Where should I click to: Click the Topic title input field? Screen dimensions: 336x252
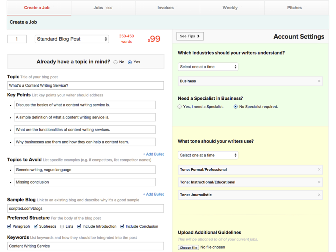click(x=85, y=86)
